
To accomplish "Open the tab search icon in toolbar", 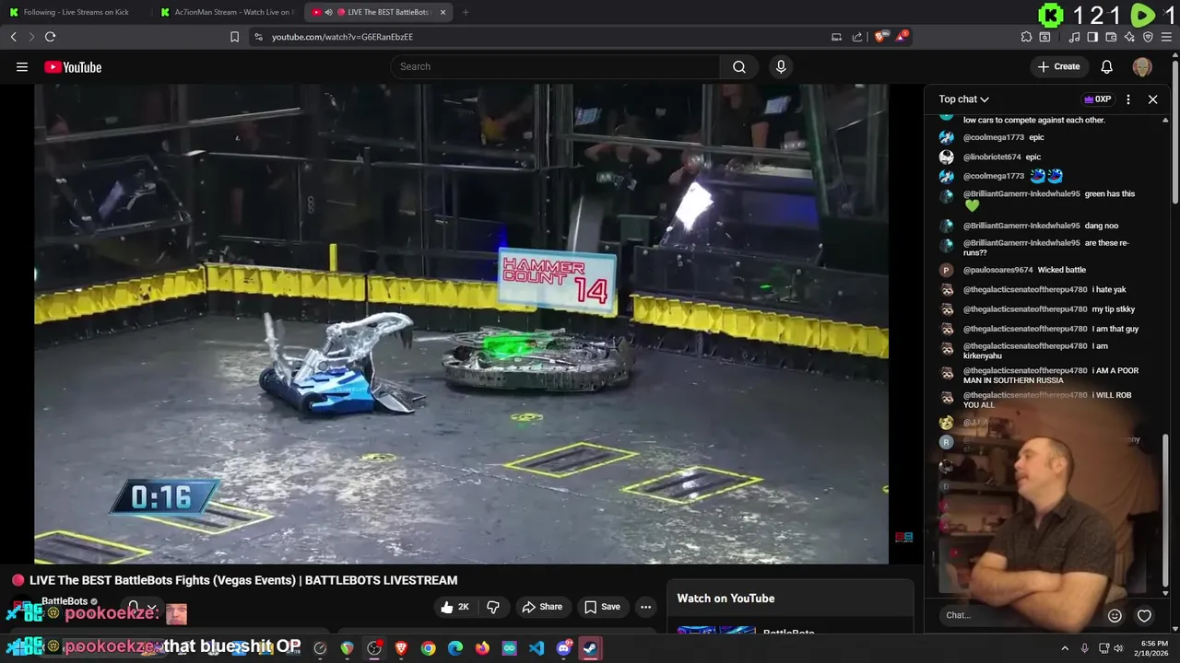I will (1044, 37).
